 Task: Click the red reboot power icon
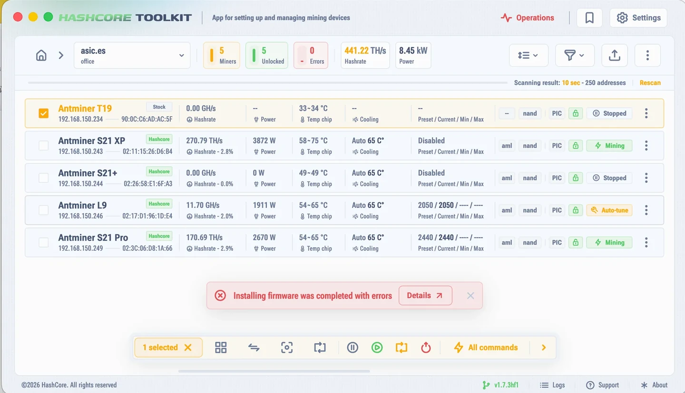tap(426, 347)
